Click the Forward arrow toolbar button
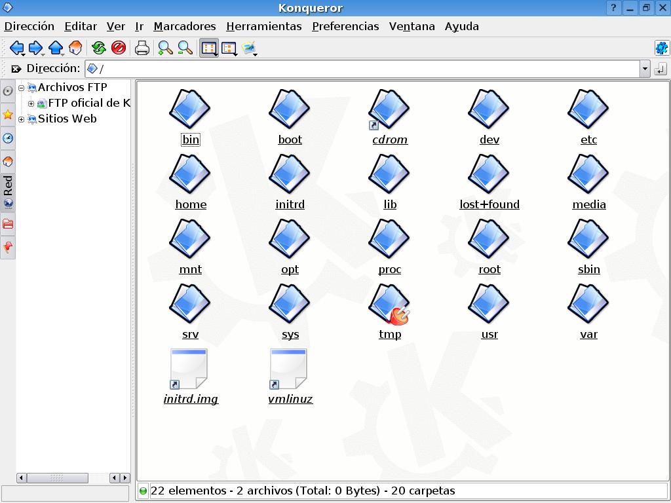This screenshot has width=671, height=503. (36, 48)
